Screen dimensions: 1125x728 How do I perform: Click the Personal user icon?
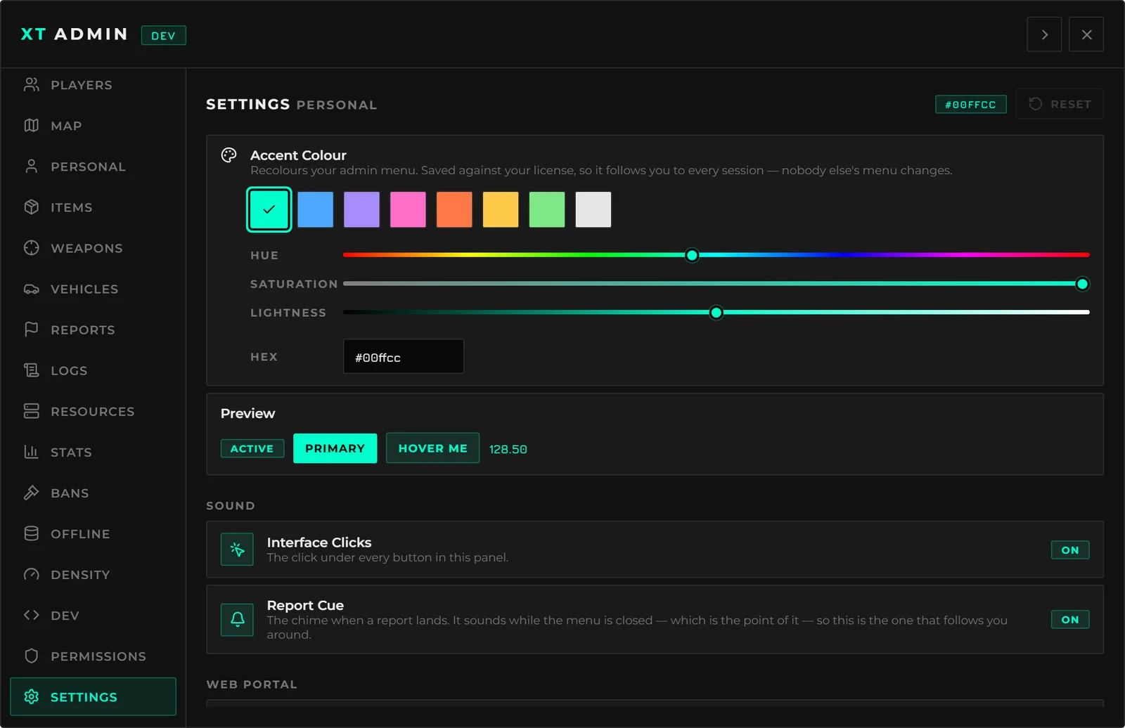(x=32, y=167)
